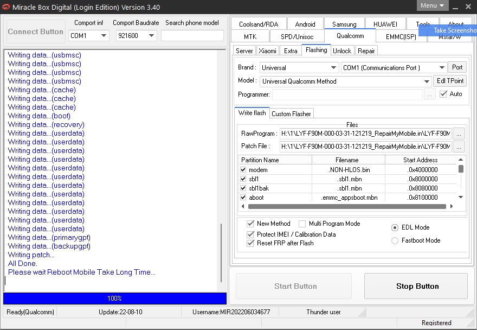Open the Repair sub-tab
477x330 pixels.
pos(366,51)
